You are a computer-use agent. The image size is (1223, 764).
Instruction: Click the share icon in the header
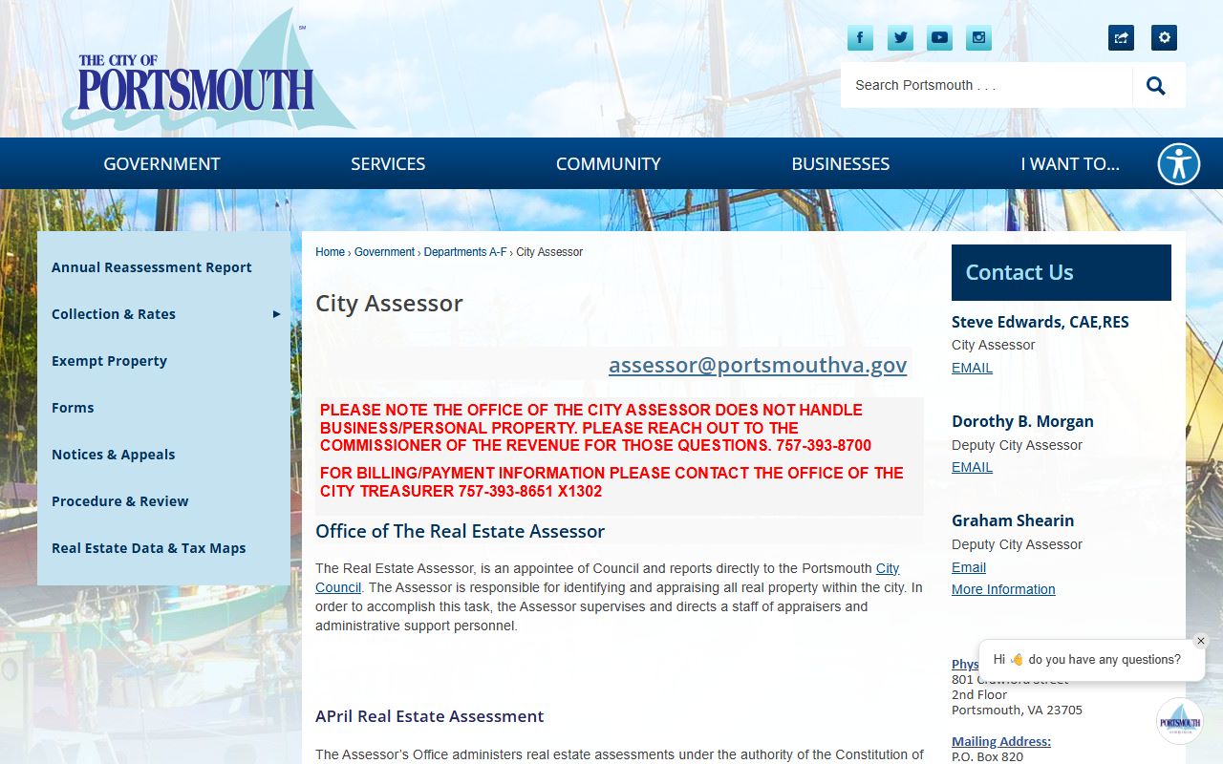click(1121, 38)
